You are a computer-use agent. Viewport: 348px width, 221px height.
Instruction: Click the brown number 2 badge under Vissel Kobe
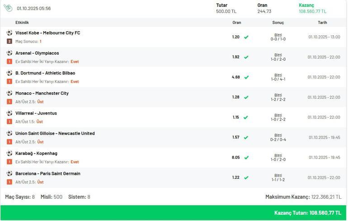tap(9, 41)
